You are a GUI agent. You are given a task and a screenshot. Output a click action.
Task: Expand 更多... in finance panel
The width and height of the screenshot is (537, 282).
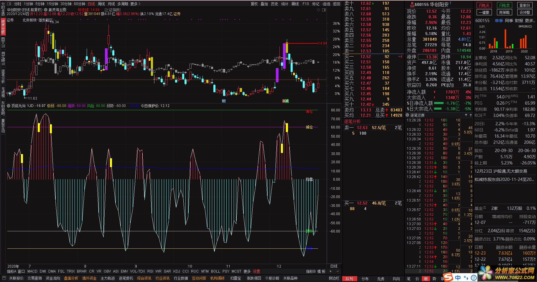[x=530, y=21]
